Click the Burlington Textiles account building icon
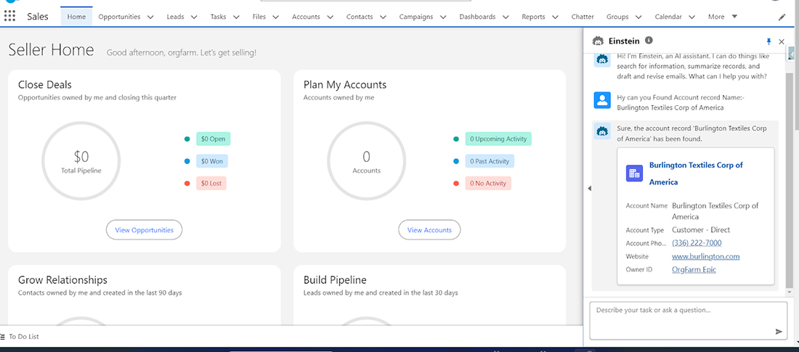Image resolution: width=799 pixels, height=352 pixels. point(634,173)
